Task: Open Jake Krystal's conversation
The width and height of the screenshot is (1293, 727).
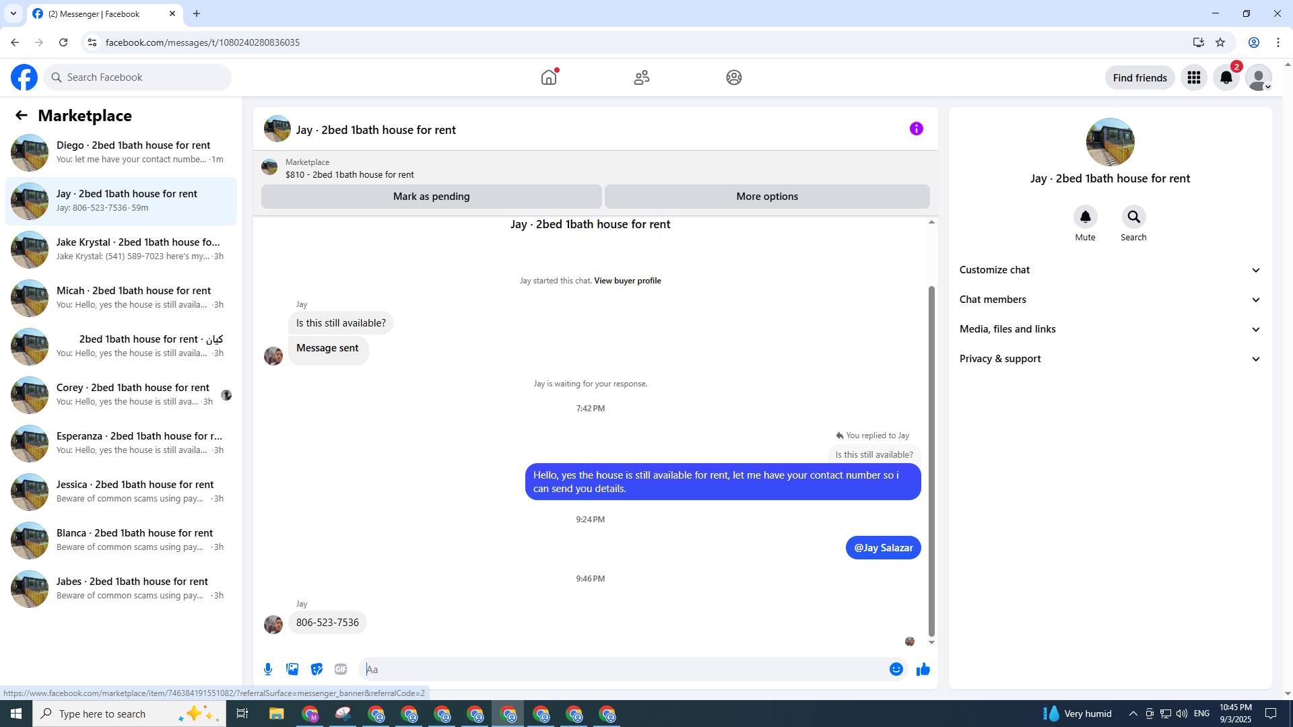Action: pyautogui.click(x=121, y=250)
